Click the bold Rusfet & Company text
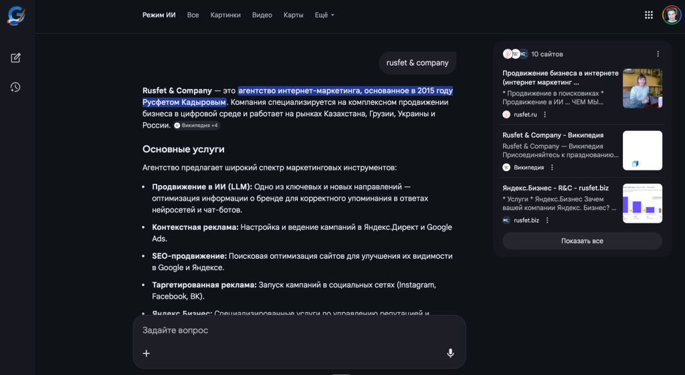This screenshot has width=685, height=375. click(x=177, y=91)
